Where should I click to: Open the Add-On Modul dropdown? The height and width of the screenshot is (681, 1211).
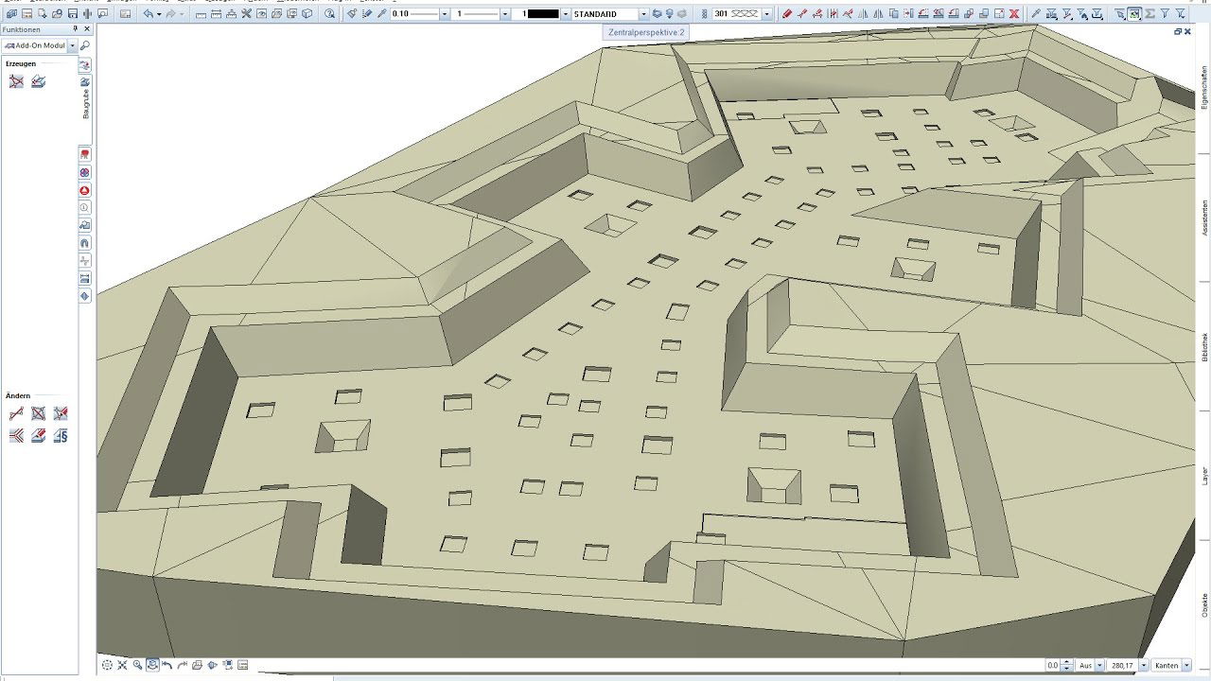click(x=73, y=45)
